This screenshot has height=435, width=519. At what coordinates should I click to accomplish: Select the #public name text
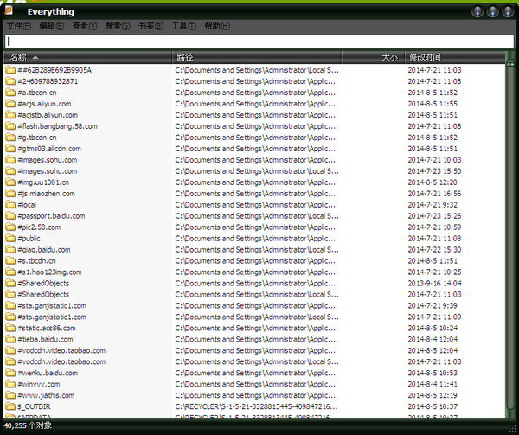point(29,239)
